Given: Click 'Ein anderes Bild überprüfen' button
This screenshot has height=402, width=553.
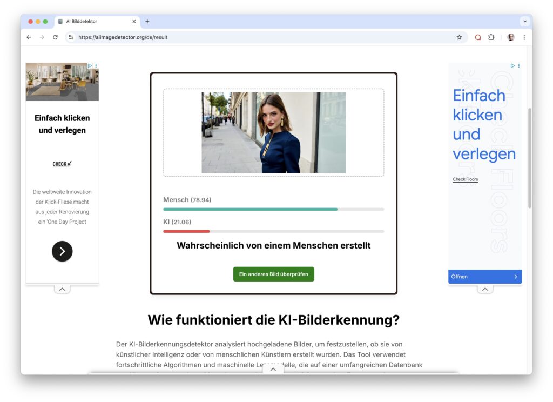Looking at the screenshot, I should [x=274, y=274].
